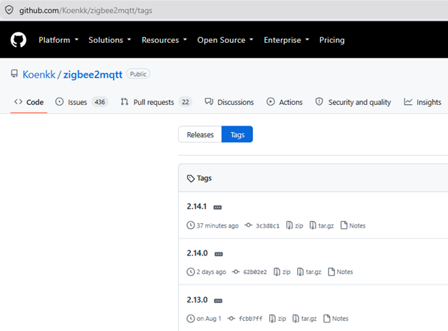Screen dimensions: 448x331
Task: Open the Koenkk owner profile link
Action: (x=39, y=74)
